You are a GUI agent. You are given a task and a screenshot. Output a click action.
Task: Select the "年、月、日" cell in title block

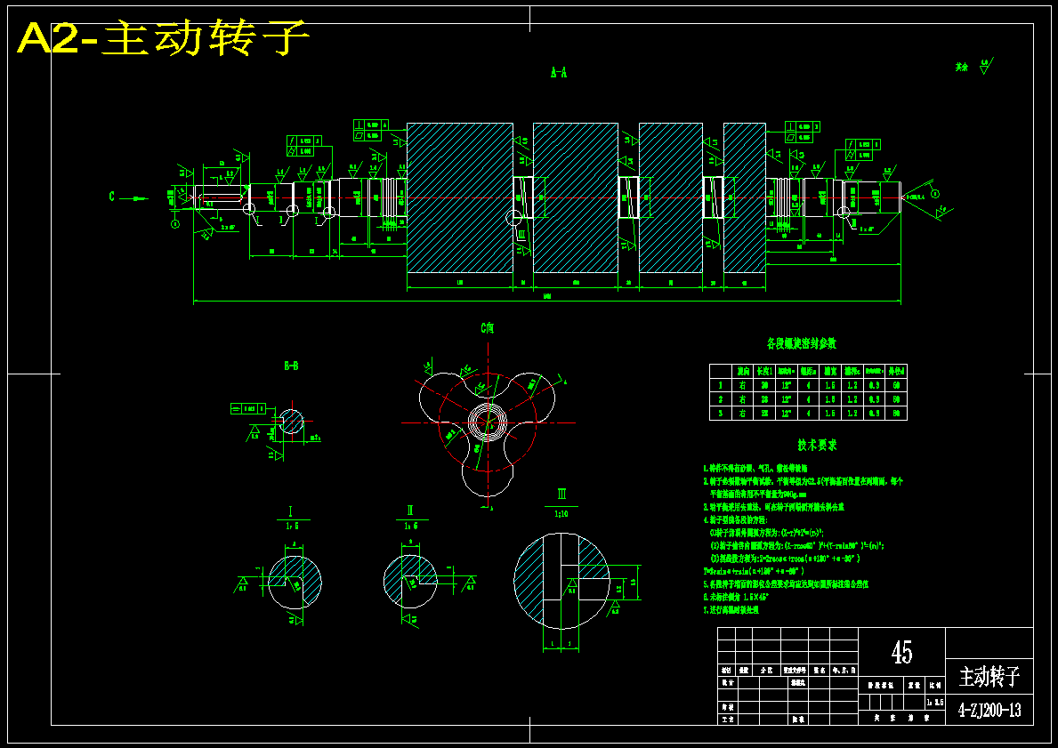point(844,672)
